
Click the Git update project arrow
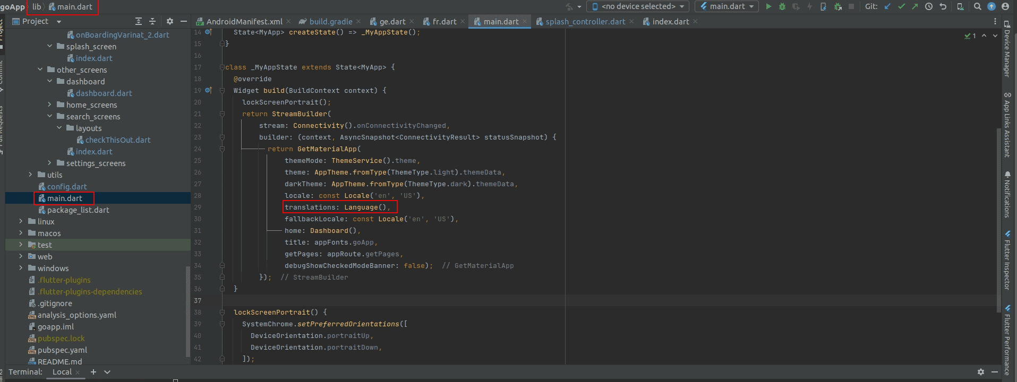[x=887, y=6]
